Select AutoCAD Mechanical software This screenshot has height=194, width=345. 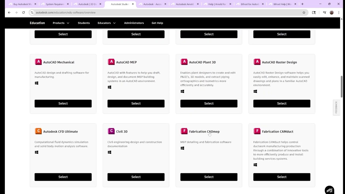pos(63,103)
